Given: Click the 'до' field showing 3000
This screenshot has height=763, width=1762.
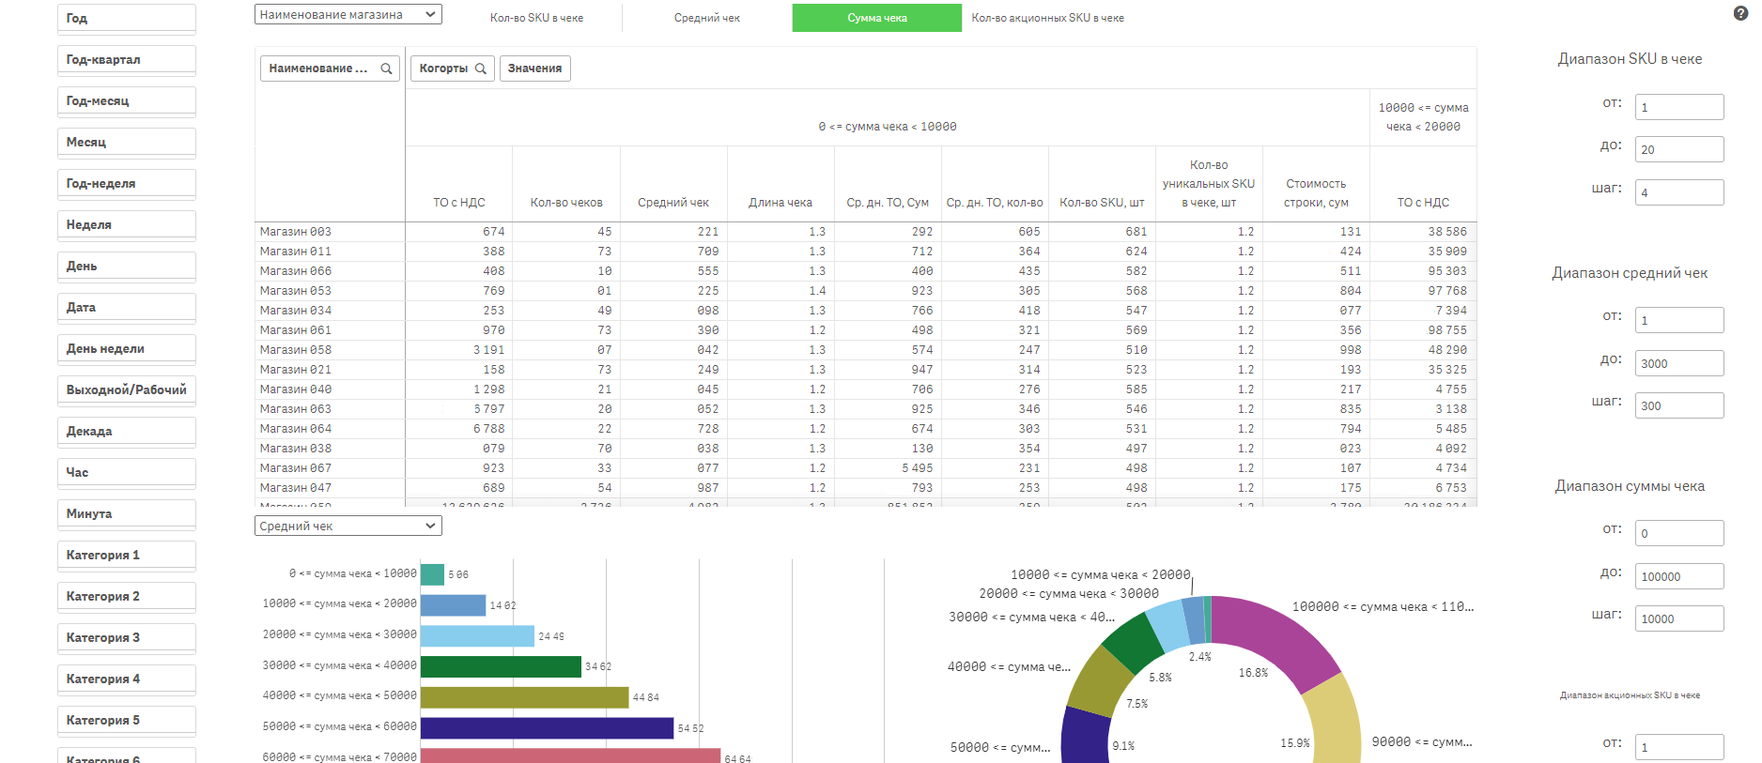Looking at the screenshot, I should pos(1679,363).
